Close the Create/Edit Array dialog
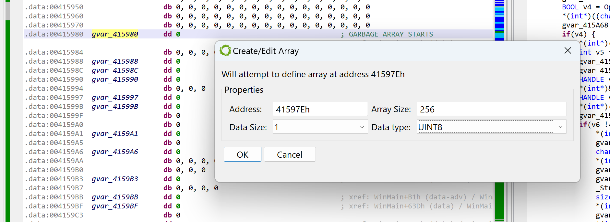Screen dimensions: 610x222 point(568,51)
